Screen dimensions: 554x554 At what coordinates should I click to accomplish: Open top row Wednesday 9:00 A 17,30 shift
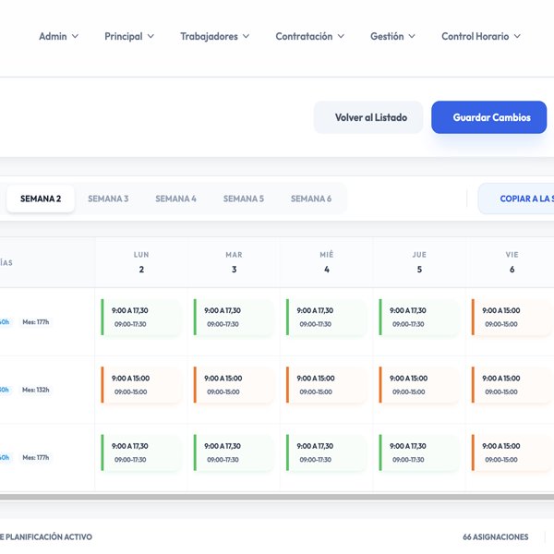click(x=327, y=317)
